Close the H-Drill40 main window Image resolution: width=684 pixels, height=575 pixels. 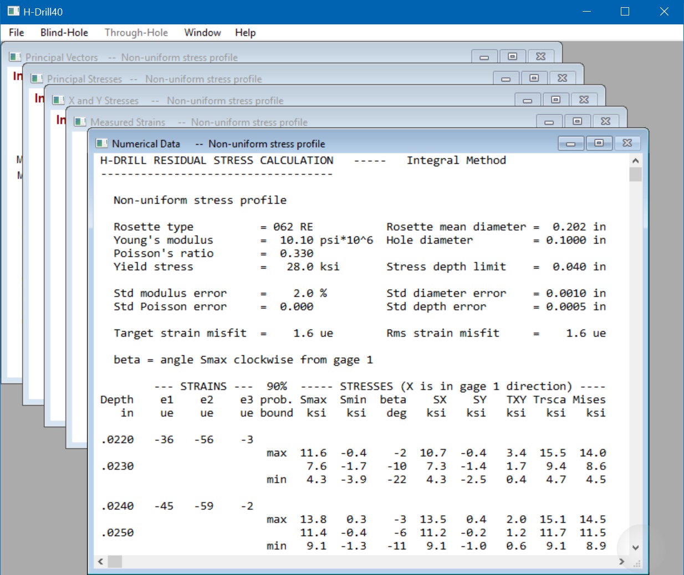pyautogui.click(x=664, y=12)
